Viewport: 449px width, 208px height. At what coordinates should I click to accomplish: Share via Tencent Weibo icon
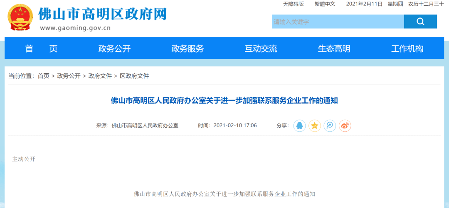pos(330,126)
